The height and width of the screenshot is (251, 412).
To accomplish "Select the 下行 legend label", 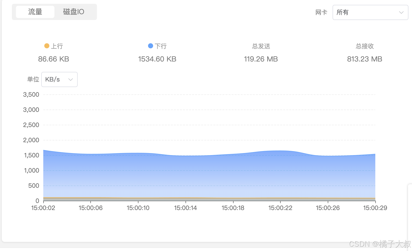I will [161, 46].
